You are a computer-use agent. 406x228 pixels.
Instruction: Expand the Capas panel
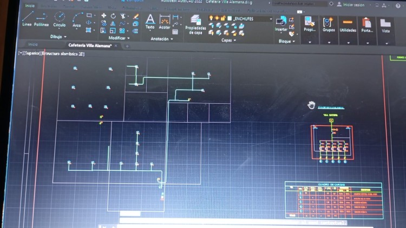click(228, 40)
